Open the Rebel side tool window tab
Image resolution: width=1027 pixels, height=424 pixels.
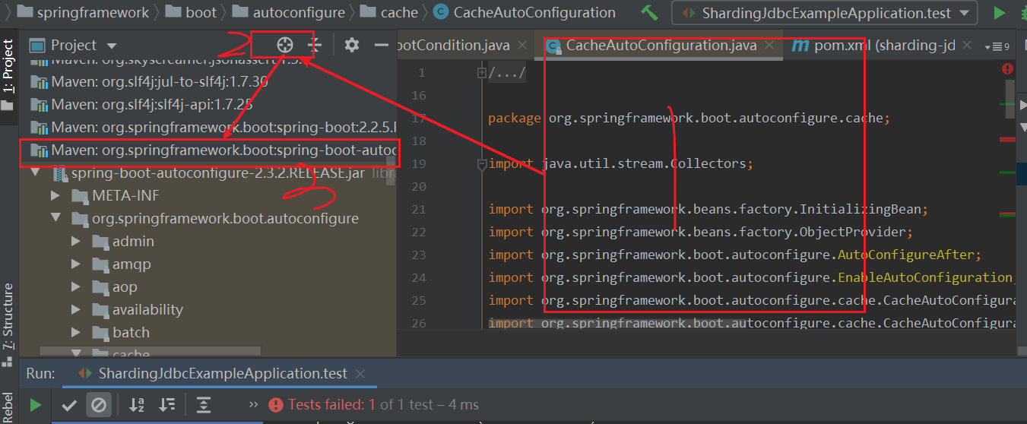pos(8,408)
